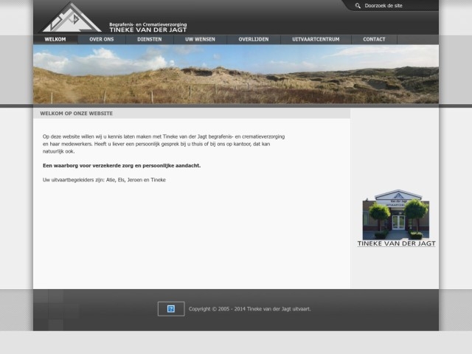Open the Welkom menu item

coord(55,39)
